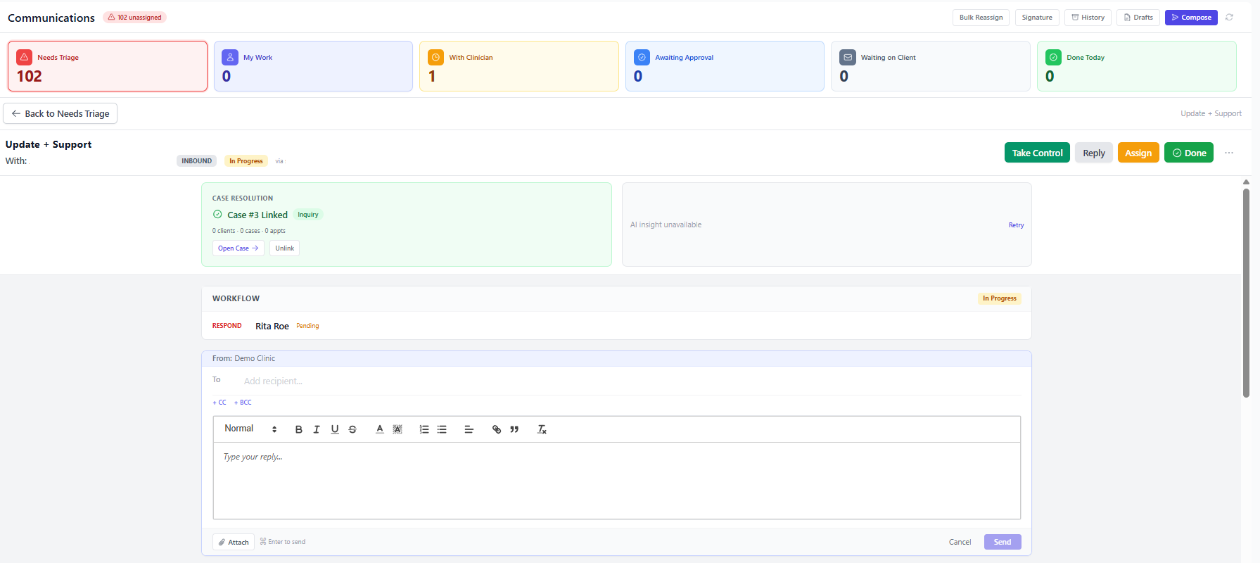1260x563 pixels.
Task: Retry loading the AI insight
Action: pos(1016,225)
